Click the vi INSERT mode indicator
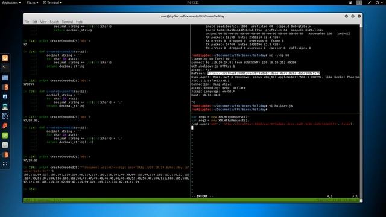This screenshot has height=217, width=386. (202, 197)
